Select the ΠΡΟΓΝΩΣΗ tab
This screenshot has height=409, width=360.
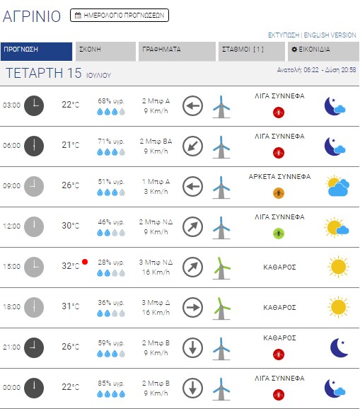coord(36,52)
